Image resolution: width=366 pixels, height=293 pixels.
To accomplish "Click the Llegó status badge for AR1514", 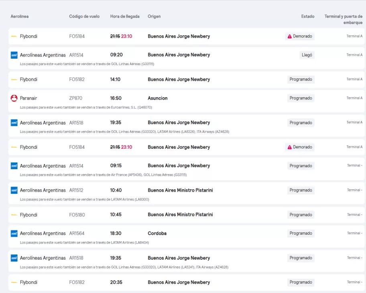I will click(x=307, y=55).
